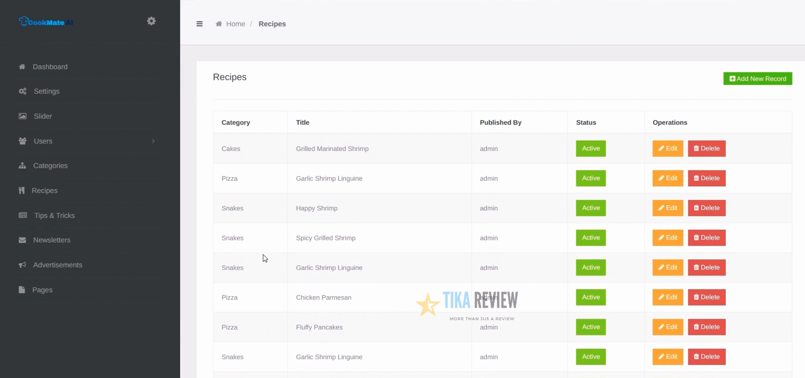Toggle the sidebar with the hamburger icon
Screen dimensions: 805x378
[x=199, y=23]
